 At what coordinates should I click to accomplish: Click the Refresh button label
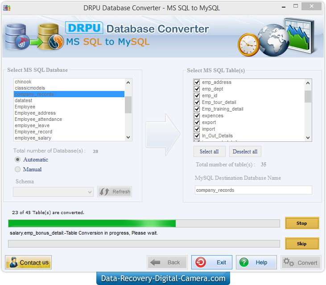[x=121, y=192]
